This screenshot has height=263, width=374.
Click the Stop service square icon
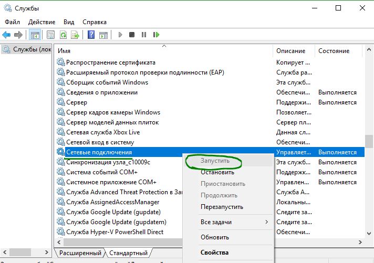pyautogui.click(x=132, y=35)
